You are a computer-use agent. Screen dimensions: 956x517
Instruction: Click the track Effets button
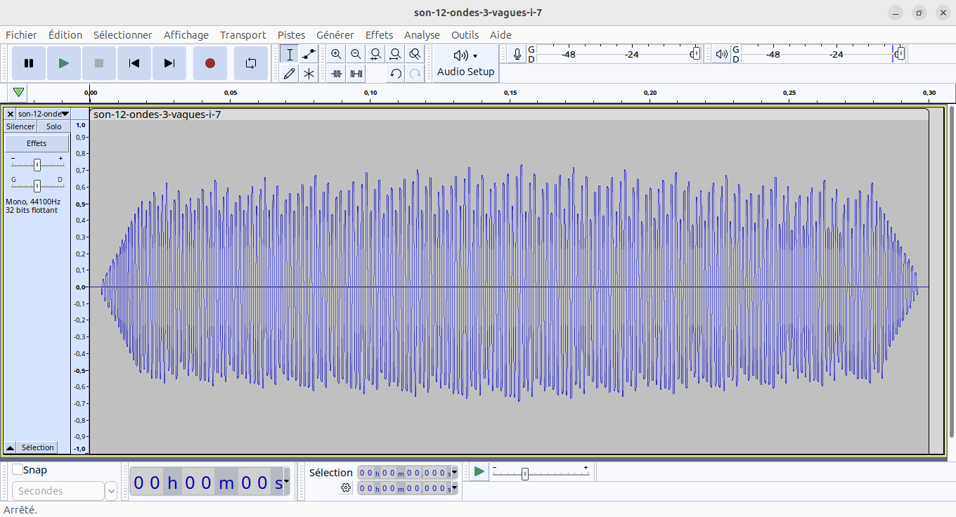click(37, 143)
